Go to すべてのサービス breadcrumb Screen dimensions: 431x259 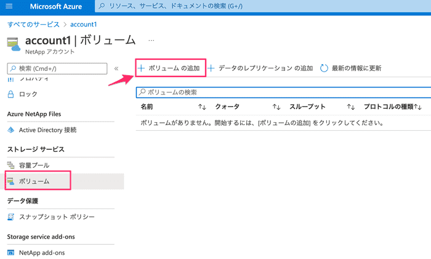click(33, 25)
